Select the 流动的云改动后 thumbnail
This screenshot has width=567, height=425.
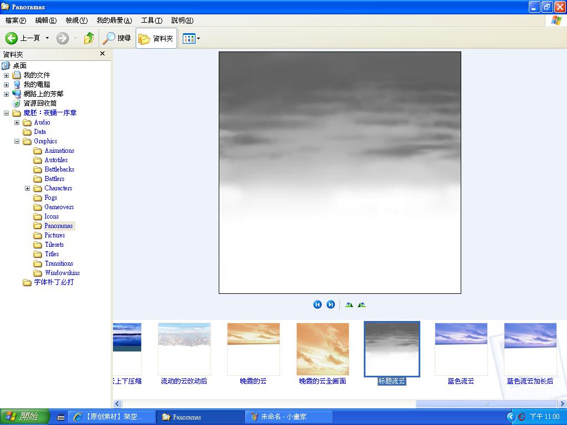coord(184,349)
